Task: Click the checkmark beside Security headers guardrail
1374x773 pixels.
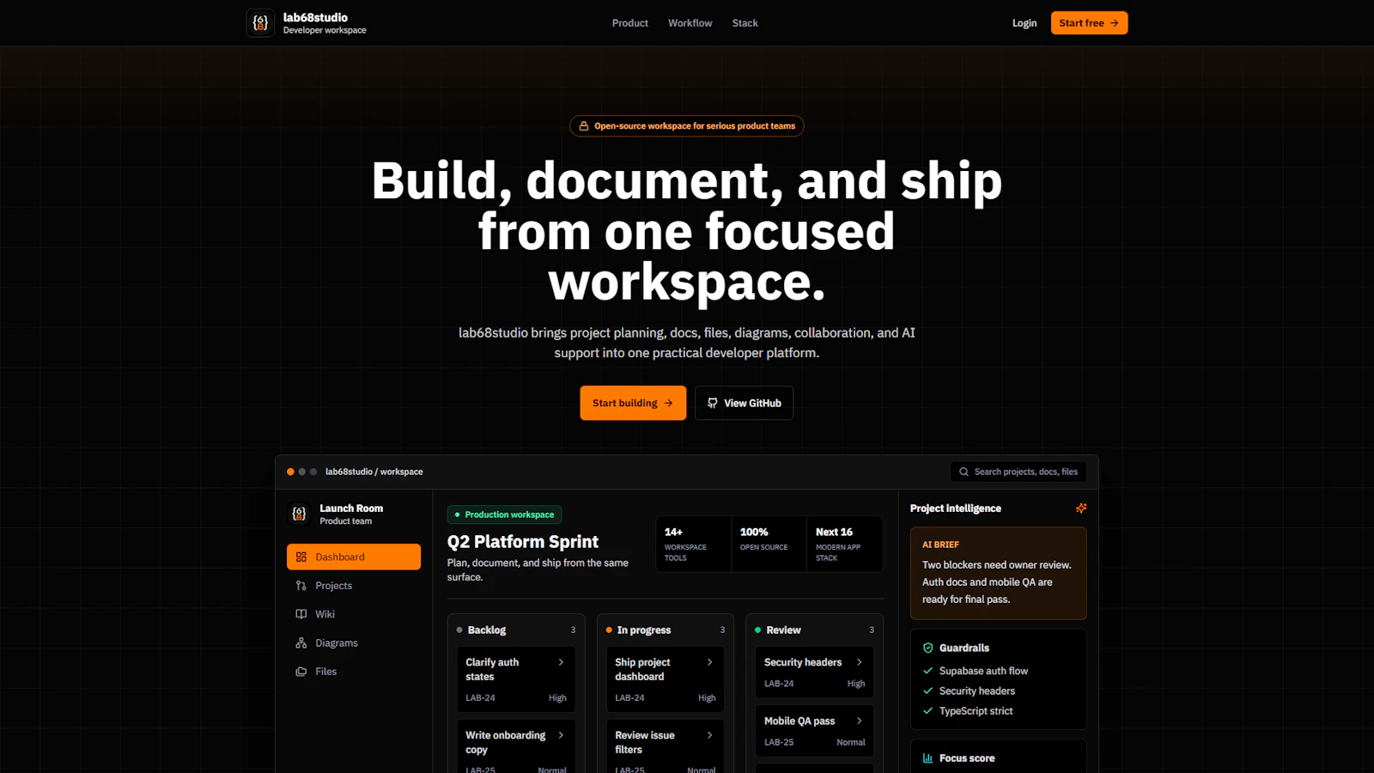Action: pos(927,691)
